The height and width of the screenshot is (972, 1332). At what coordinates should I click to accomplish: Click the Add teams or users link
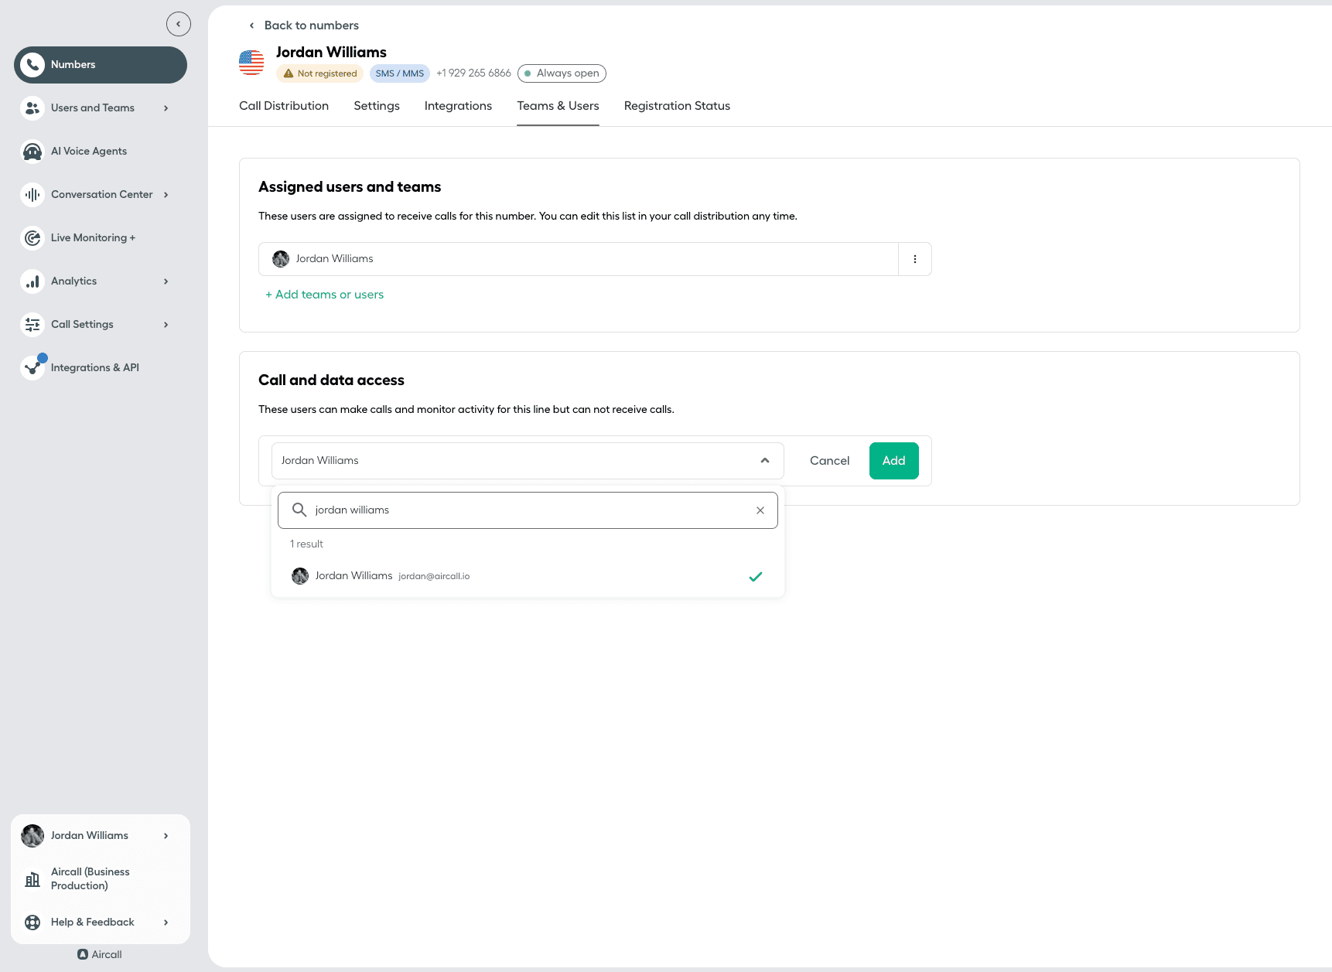[x=325, y=295]
